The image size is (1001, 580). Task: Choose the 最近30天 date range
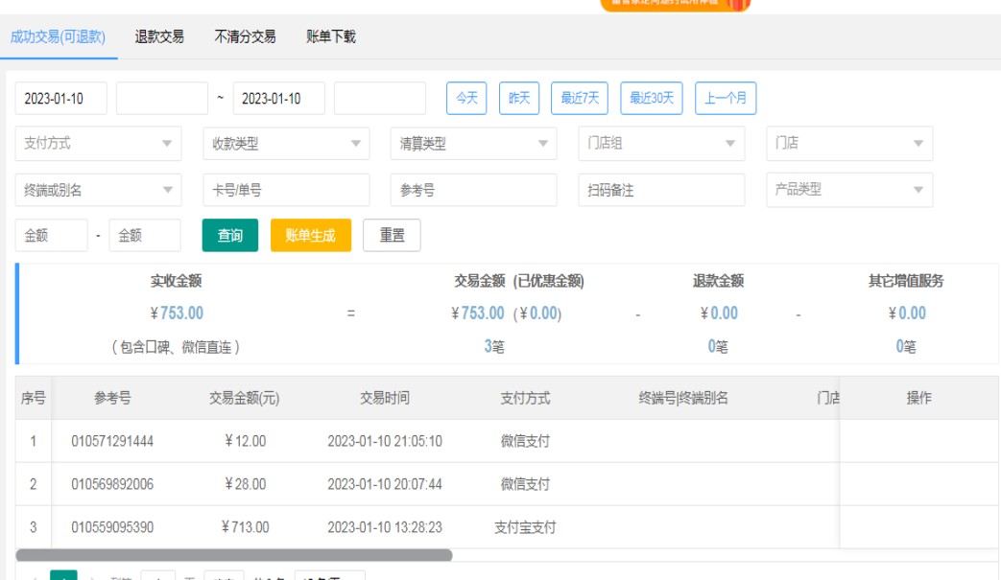tap(652, 98)
